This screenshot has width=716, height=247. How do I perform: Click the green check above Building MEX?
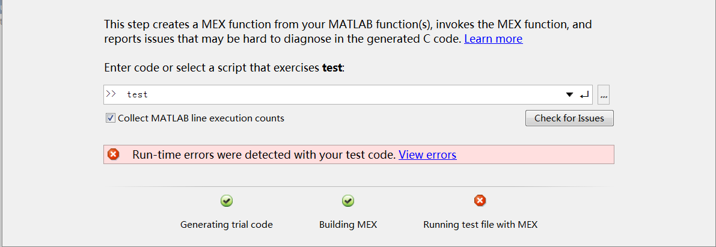348,201
